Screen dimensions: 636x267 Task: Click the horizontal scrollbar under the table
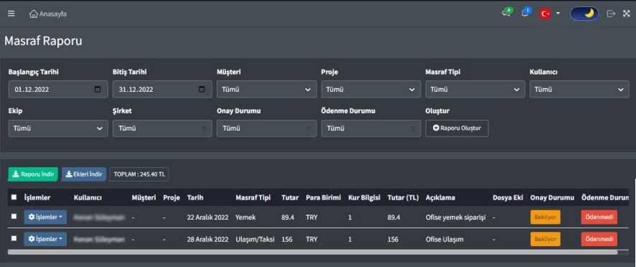tap(312, 252)
